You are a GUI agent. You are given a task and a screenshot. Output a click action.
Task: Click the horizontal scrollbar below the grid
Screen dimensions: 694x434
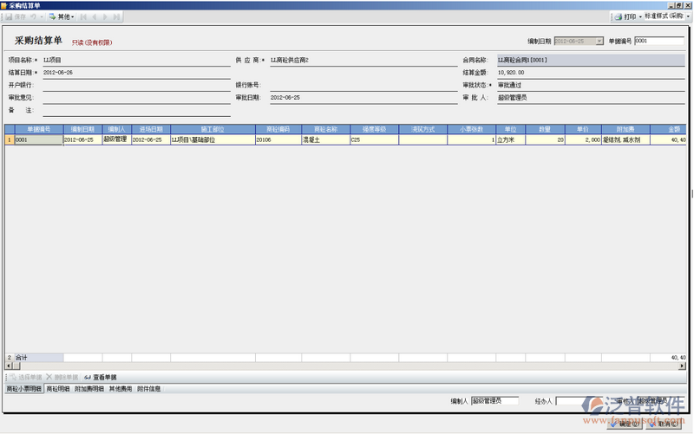347,366
